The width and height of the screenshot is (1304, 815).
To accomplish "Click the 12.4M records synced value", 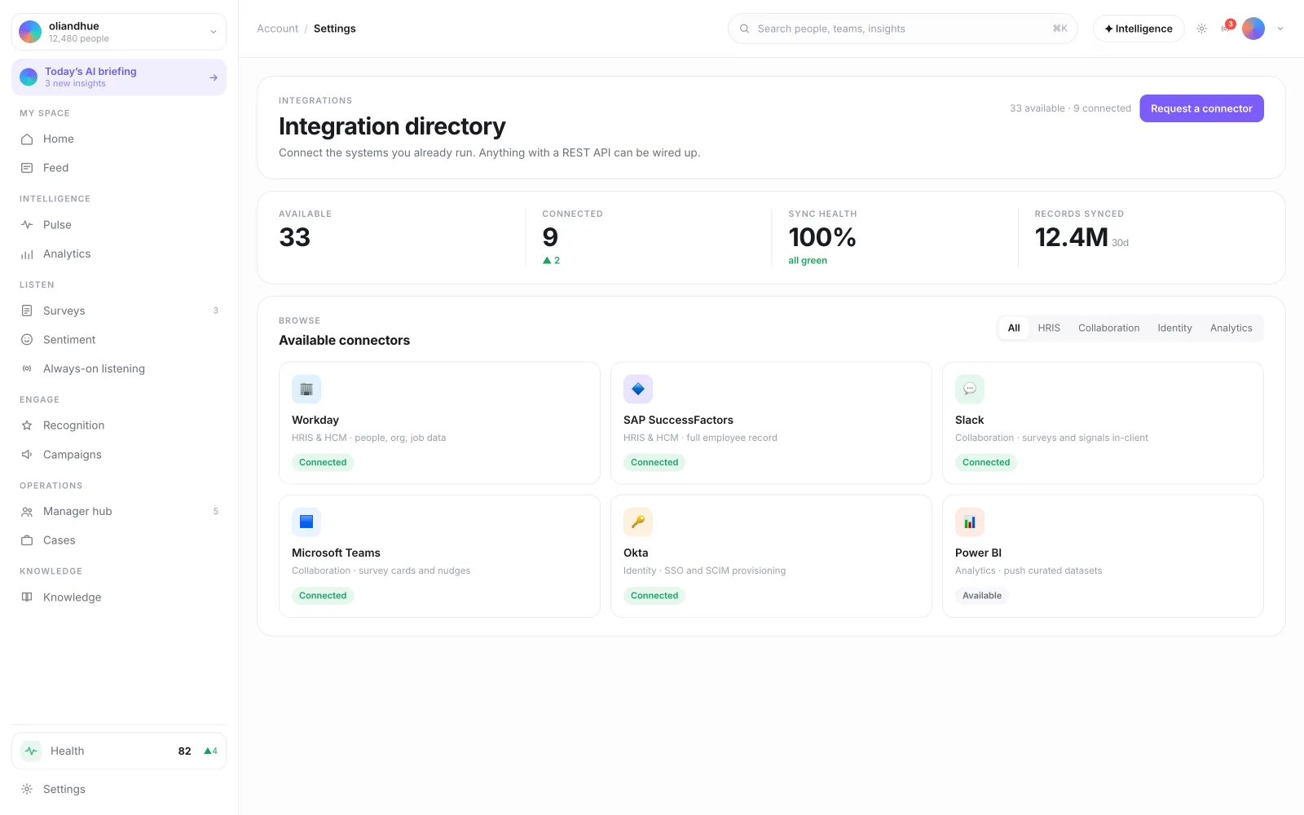I will tap(1071, 237).
